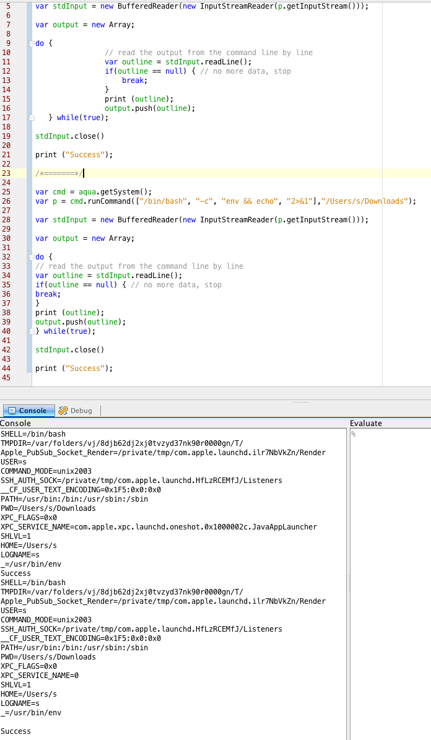Click "stdInput.close()" on line 19
Viewport: 431px width, 740px height.
point(70,136)
